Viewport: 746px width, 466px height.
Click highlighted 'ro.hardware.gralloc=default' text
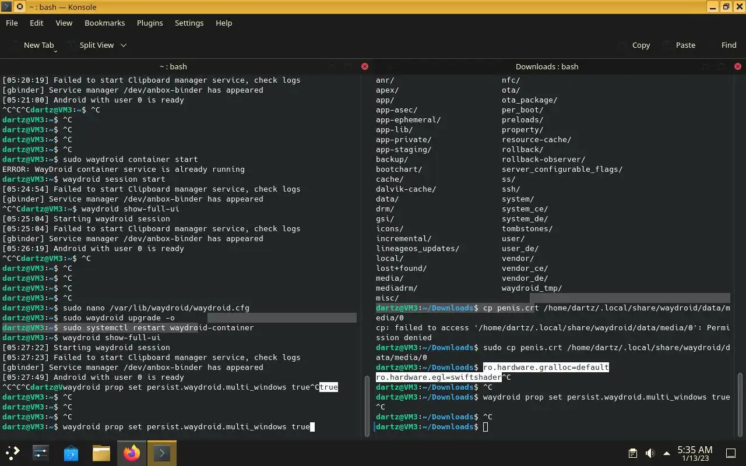pyautogui.click(x=546, y=368)
